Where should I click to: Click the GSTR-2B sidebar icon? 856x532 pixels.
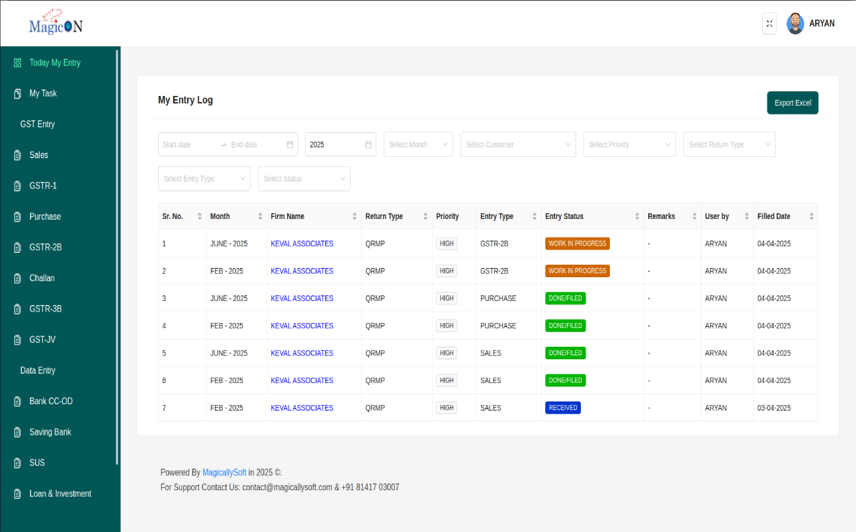pos(18,247)
